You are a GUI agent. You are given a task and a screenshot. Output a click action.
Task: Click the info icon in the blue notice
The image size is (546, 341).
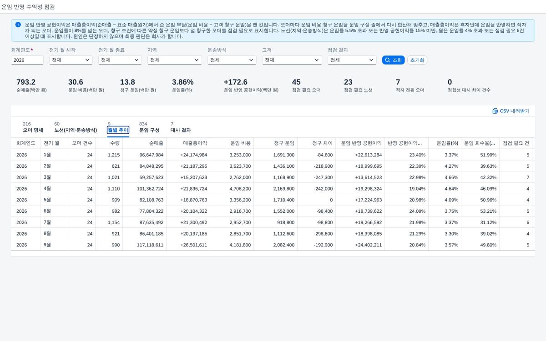[18, 25]
